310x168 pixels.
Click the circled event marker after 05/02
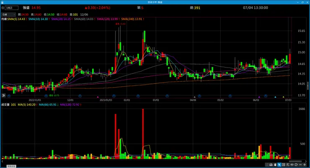pyautogui.click(x=230, y=96)
